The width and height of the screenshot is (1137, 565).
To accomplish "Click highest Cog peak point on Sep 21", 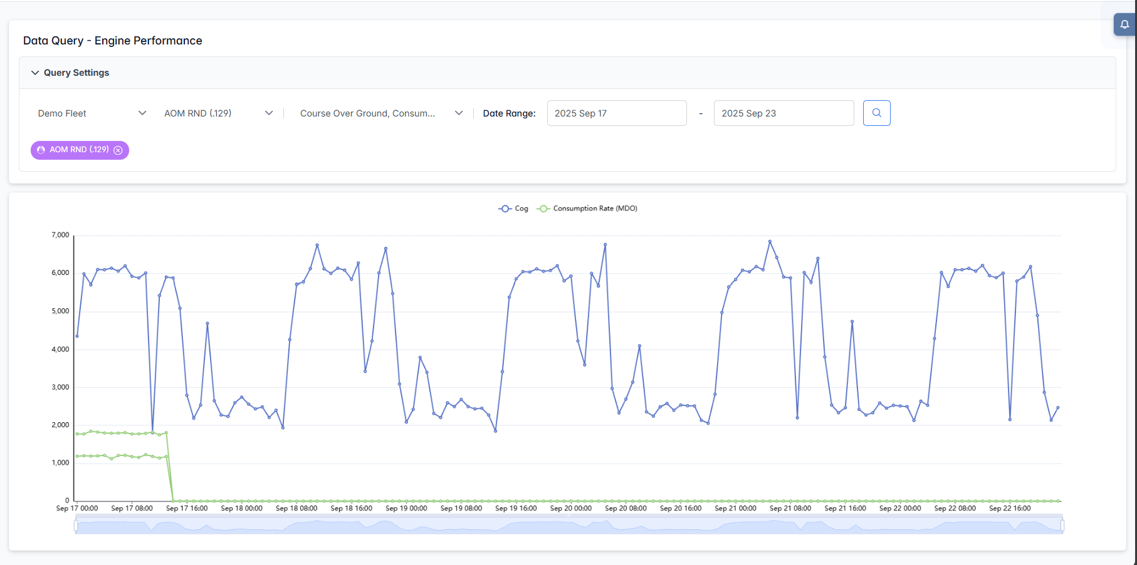I will [770, 241].
